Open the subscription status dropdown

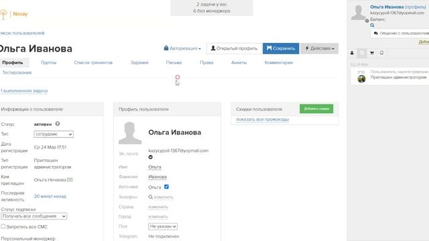[x=34, y=216]
